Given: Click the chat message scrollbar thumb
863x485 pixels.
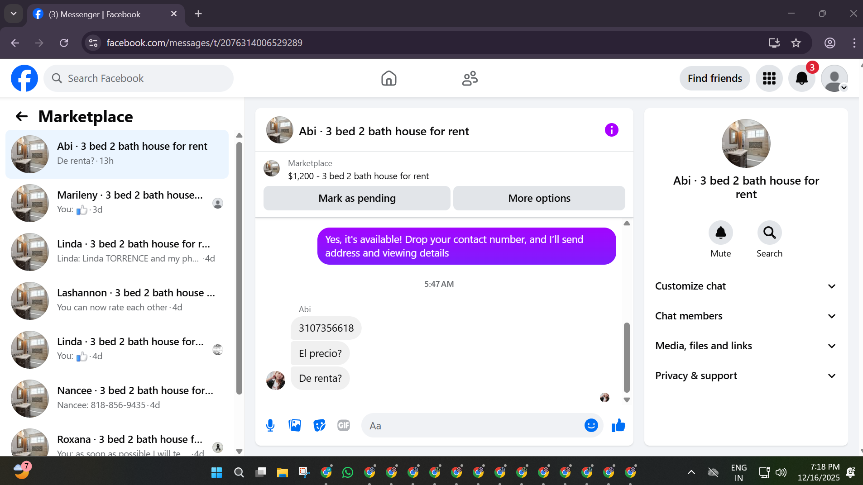Looking at the screenshot, I should (x=627, y=357).
